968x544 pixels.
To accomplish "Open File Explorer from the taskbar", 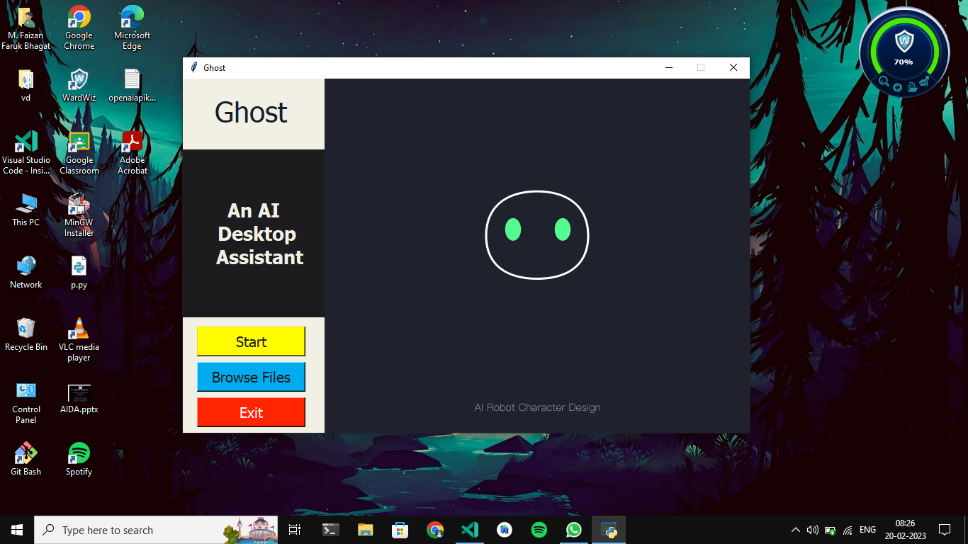I will point(365,530).
